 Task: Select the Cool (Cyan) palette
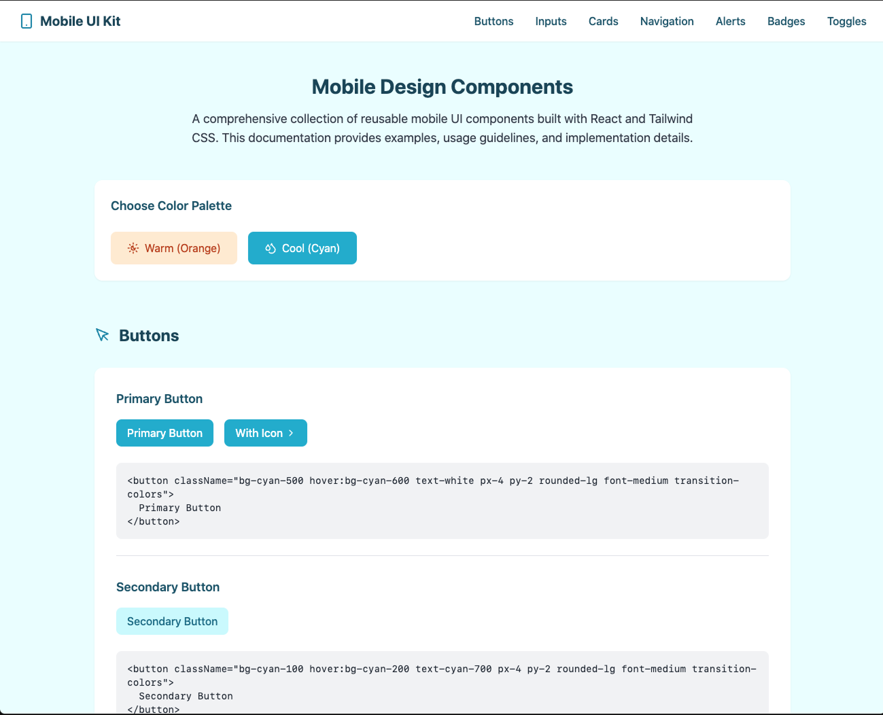302,248
